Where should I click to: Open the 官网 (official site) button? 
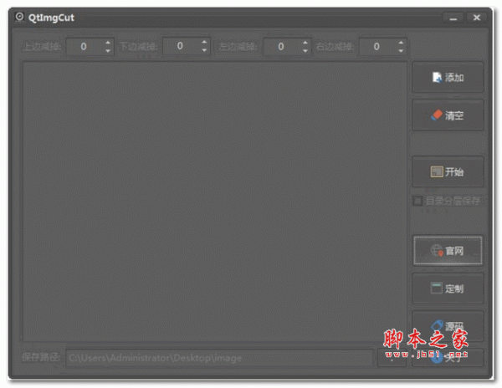point(448,251)
